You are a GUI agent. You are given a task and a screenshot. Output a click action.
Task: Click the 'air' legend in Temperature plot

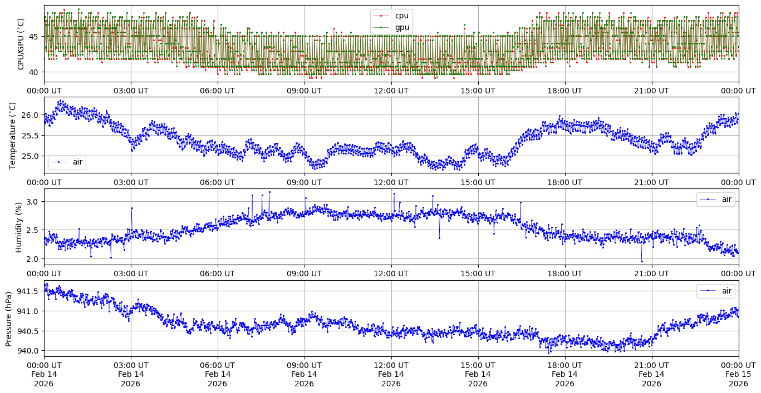pyautogui.click(x=67, y=162)
